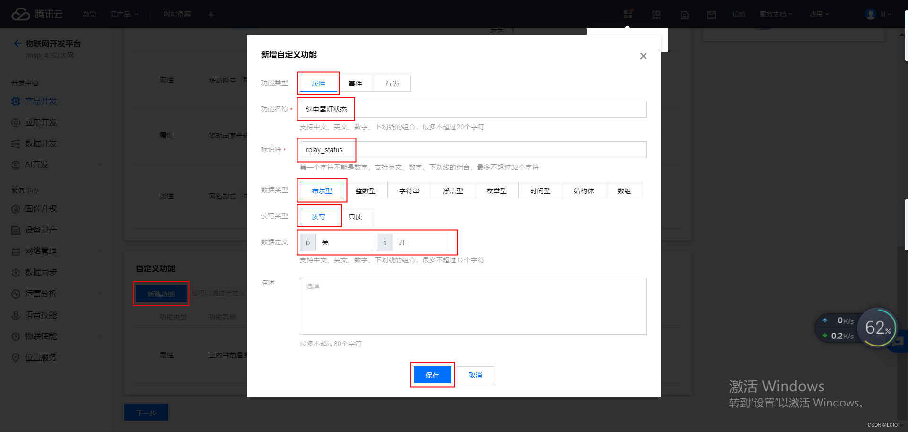This screenshot has width=908, height=432.
Task: Click the 62% network speed widget
Action: 878,328
